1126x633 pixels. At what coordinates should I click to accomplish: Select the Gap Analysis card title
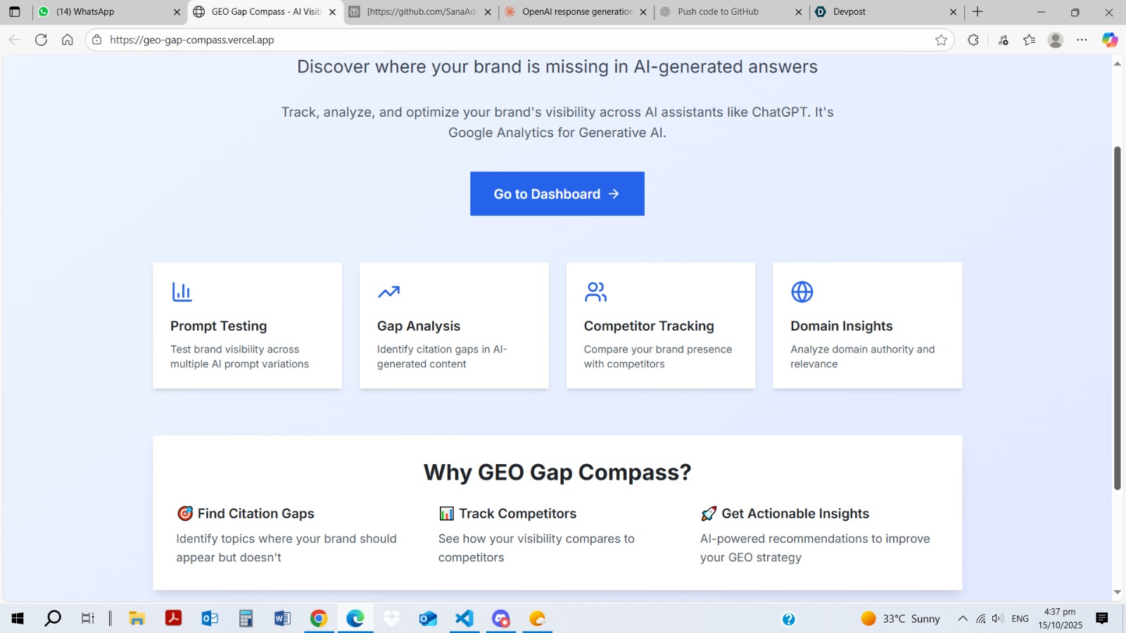[419, 326]
